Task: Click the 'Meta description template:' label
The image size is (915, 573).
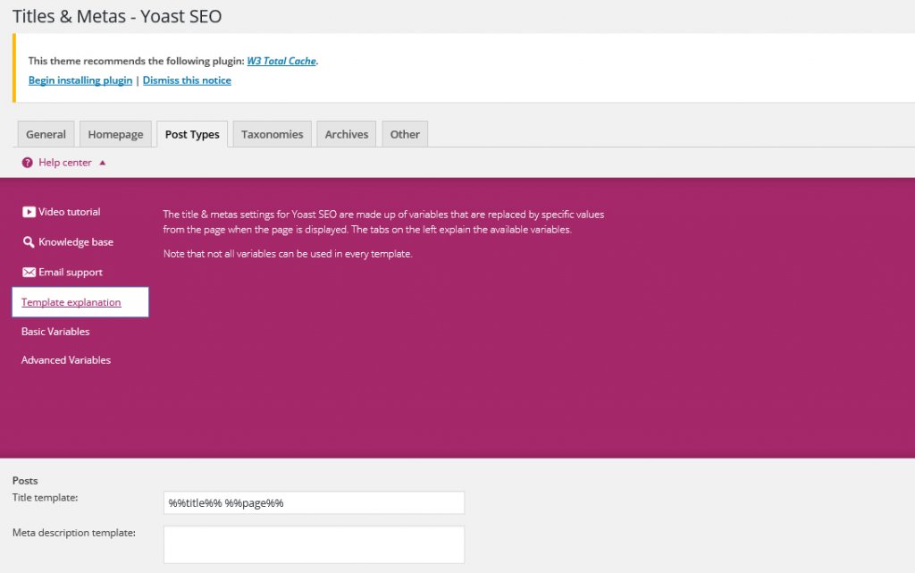Action: pos(74,533)
